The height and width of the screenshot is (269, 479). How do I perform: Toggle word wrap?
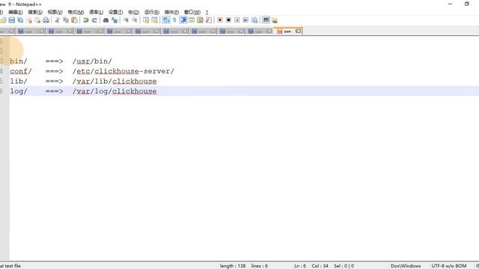pyautogui.click(x=166, y=20)
